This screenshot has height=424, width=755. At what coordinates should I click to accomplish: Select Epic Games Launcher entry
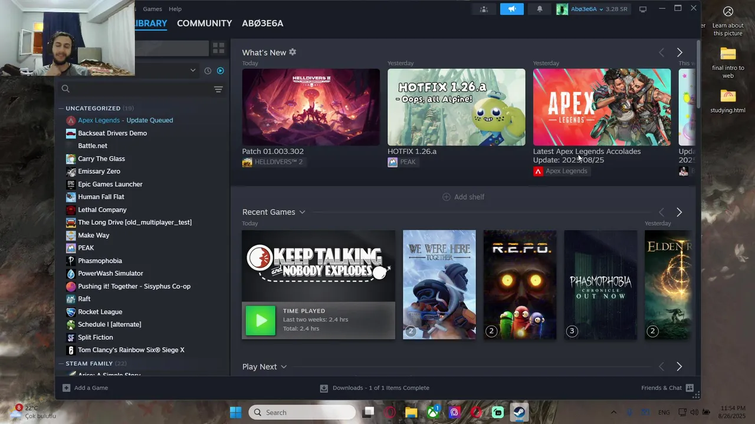click(110, 184)
